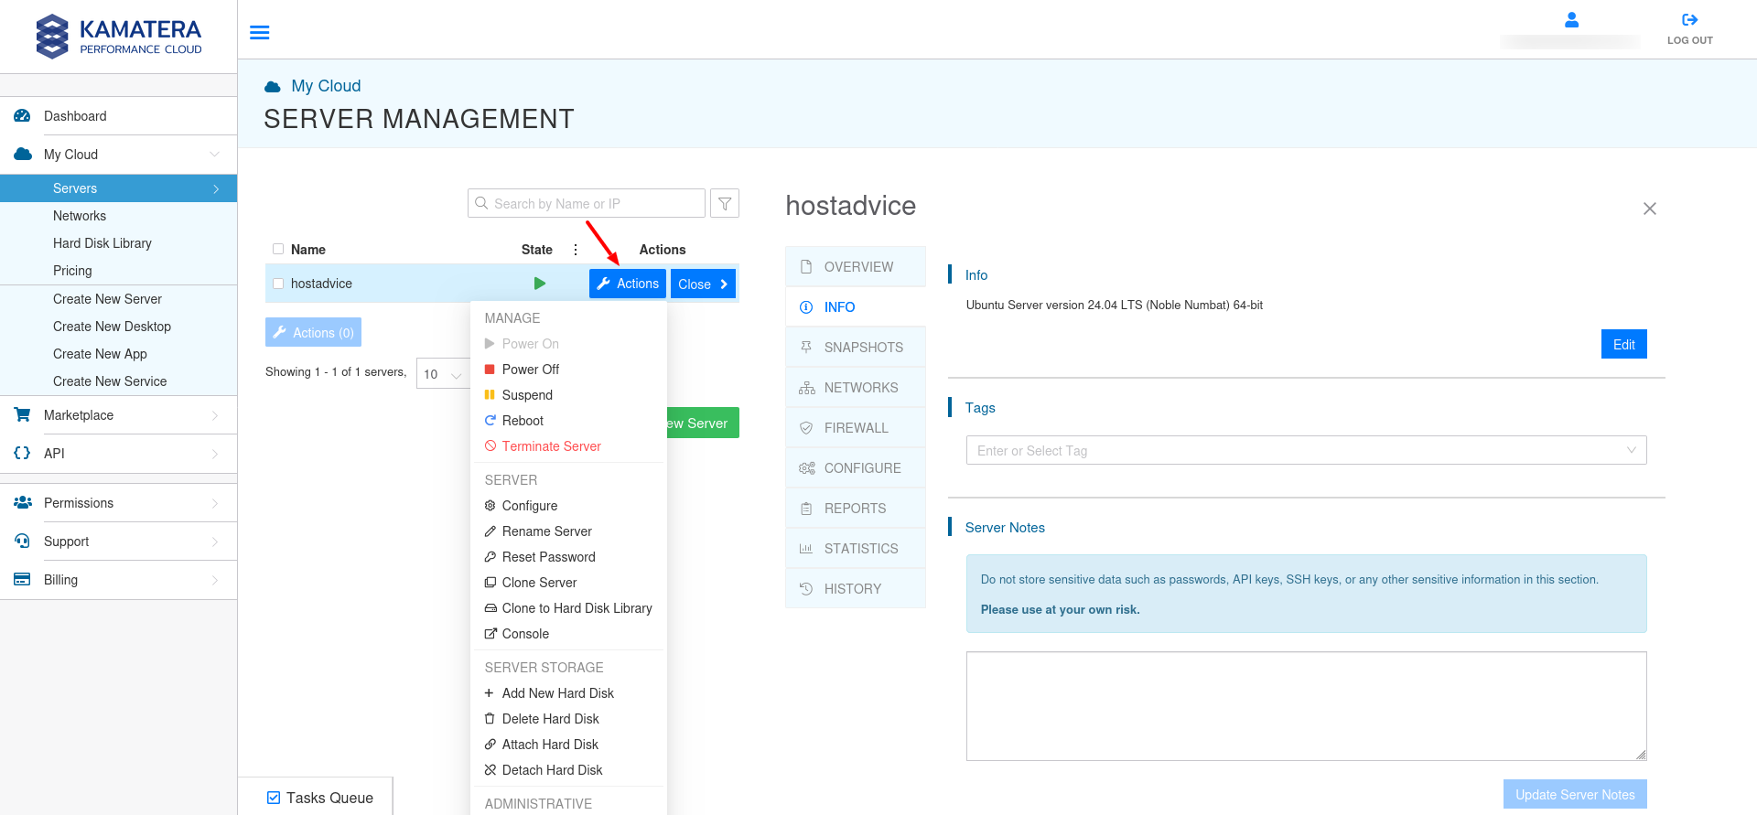Click the green running state icon
1757x815 pixels.
(x=540, y=284)
